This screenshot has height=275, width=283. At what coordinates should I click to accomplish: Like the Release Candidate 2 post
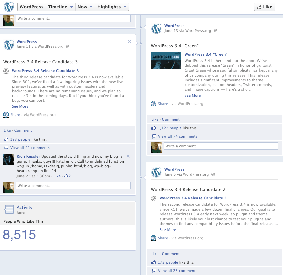tap(155, 254)
